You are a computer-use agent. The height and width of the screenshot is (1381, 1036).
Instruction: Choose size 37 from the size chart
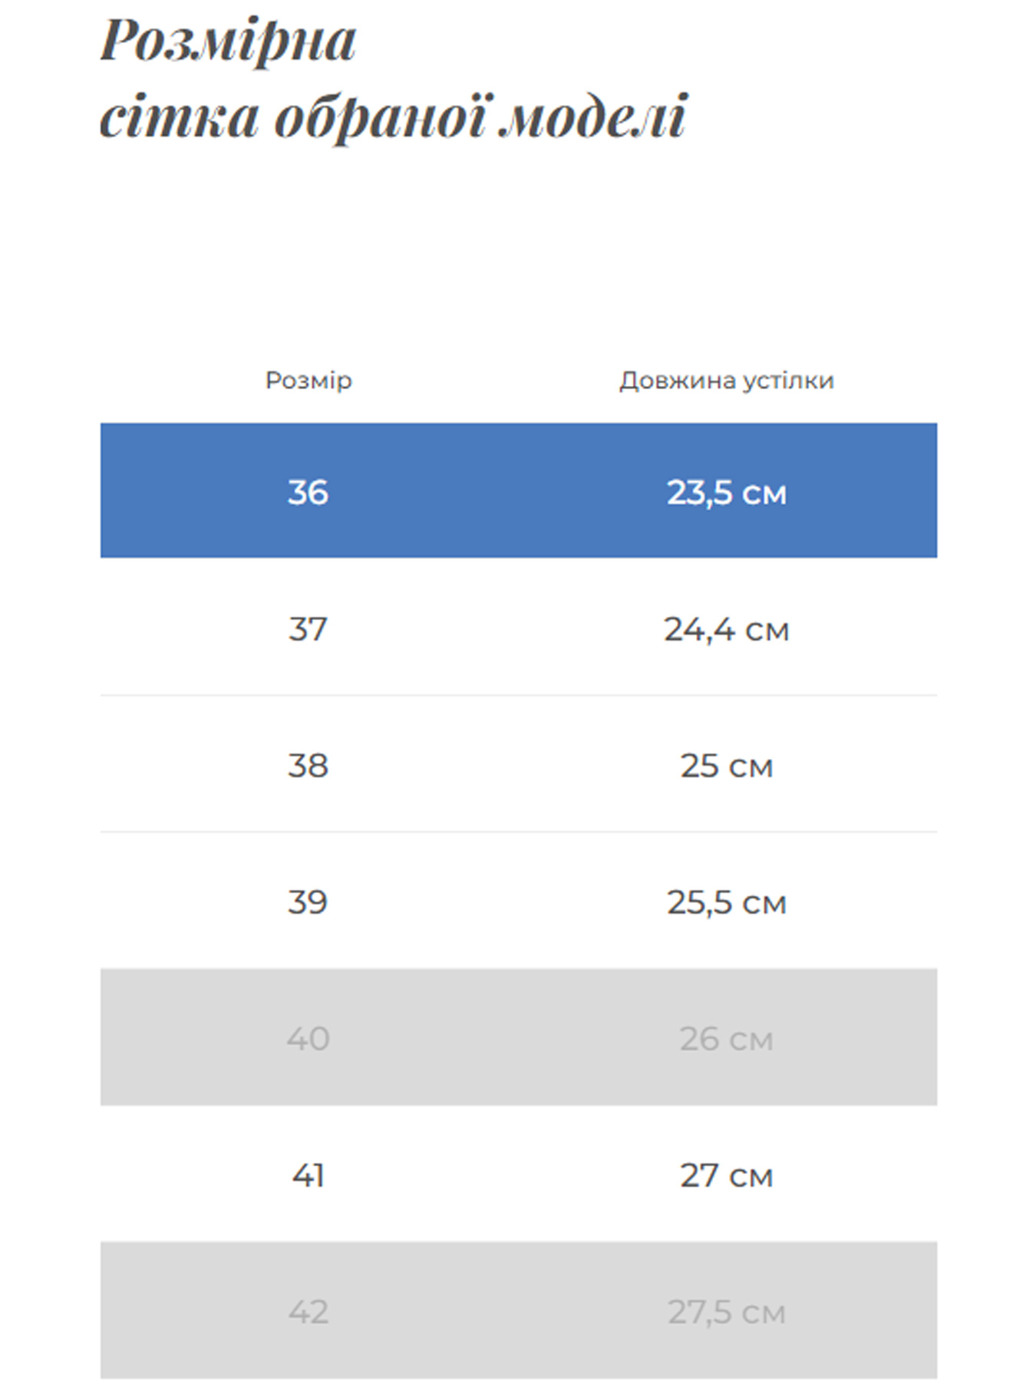(308, 629)
